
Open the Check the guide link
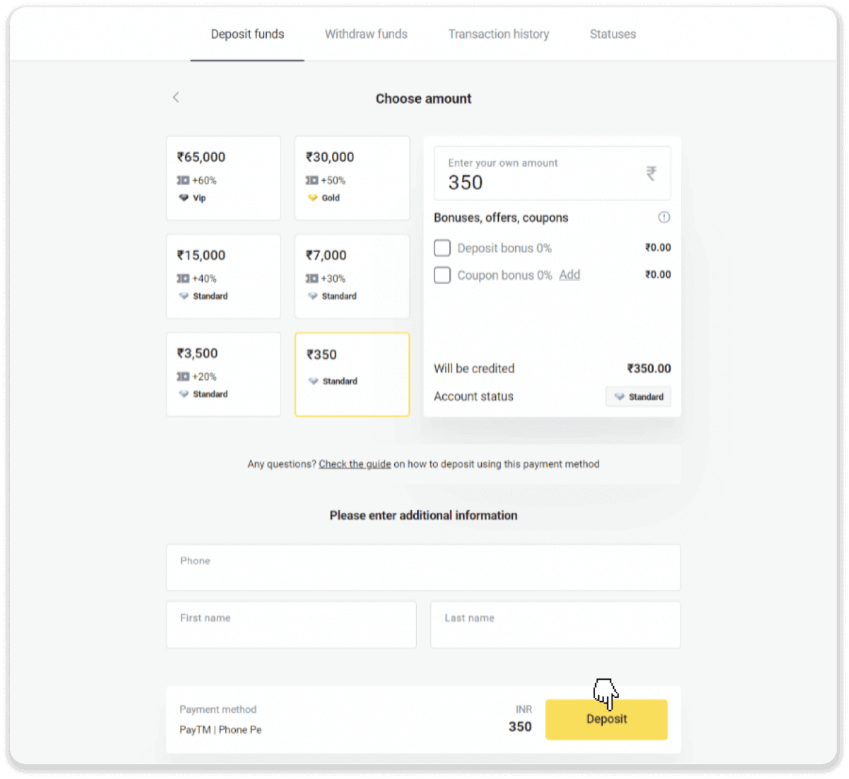(355, 464)
